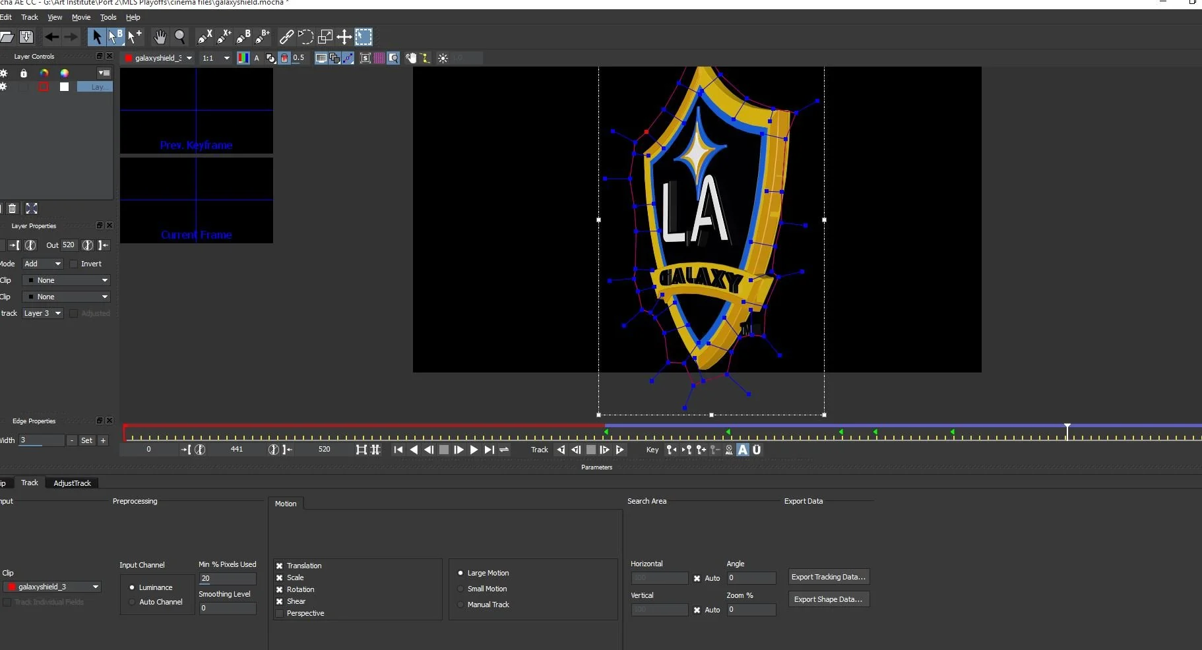
Task: Toggle the pink grid overlay icon
Action: click(379, 58)
